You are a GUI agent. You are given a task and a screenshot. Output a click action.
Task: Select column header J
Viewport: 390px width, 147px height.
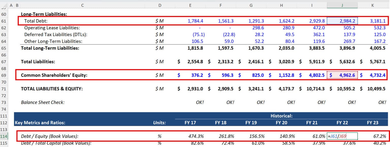pos(342,5)
